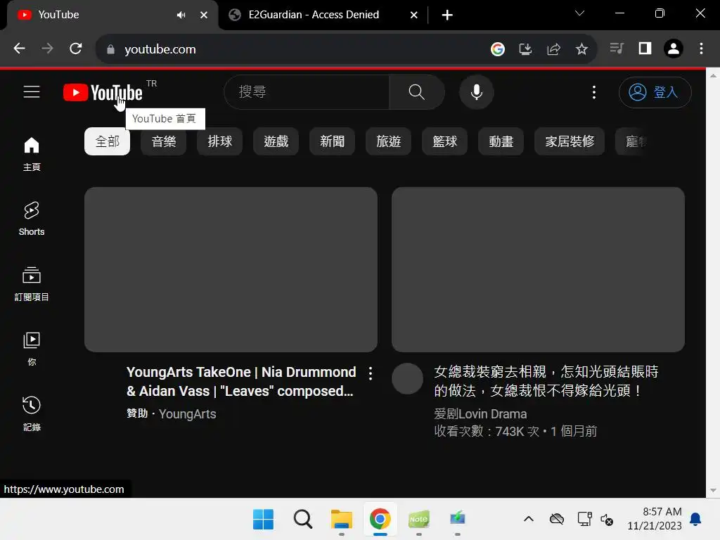
Task: Mute the YouTube tab audio icon
Action: (x=181, y=15)
